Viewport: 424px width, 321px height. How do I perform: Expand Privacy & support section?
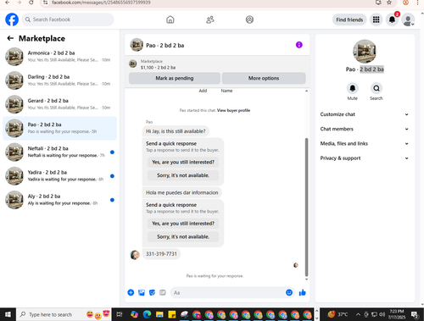(365, 158)
